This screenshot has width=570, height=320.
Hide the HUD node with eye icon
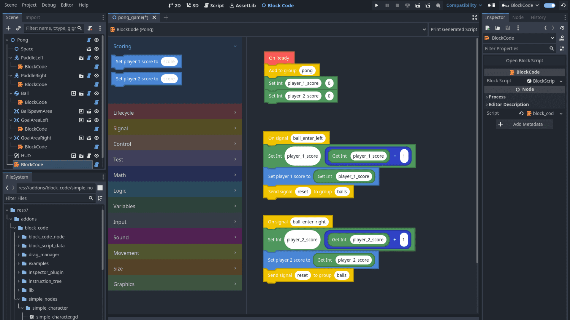click(x=96, y=156)
